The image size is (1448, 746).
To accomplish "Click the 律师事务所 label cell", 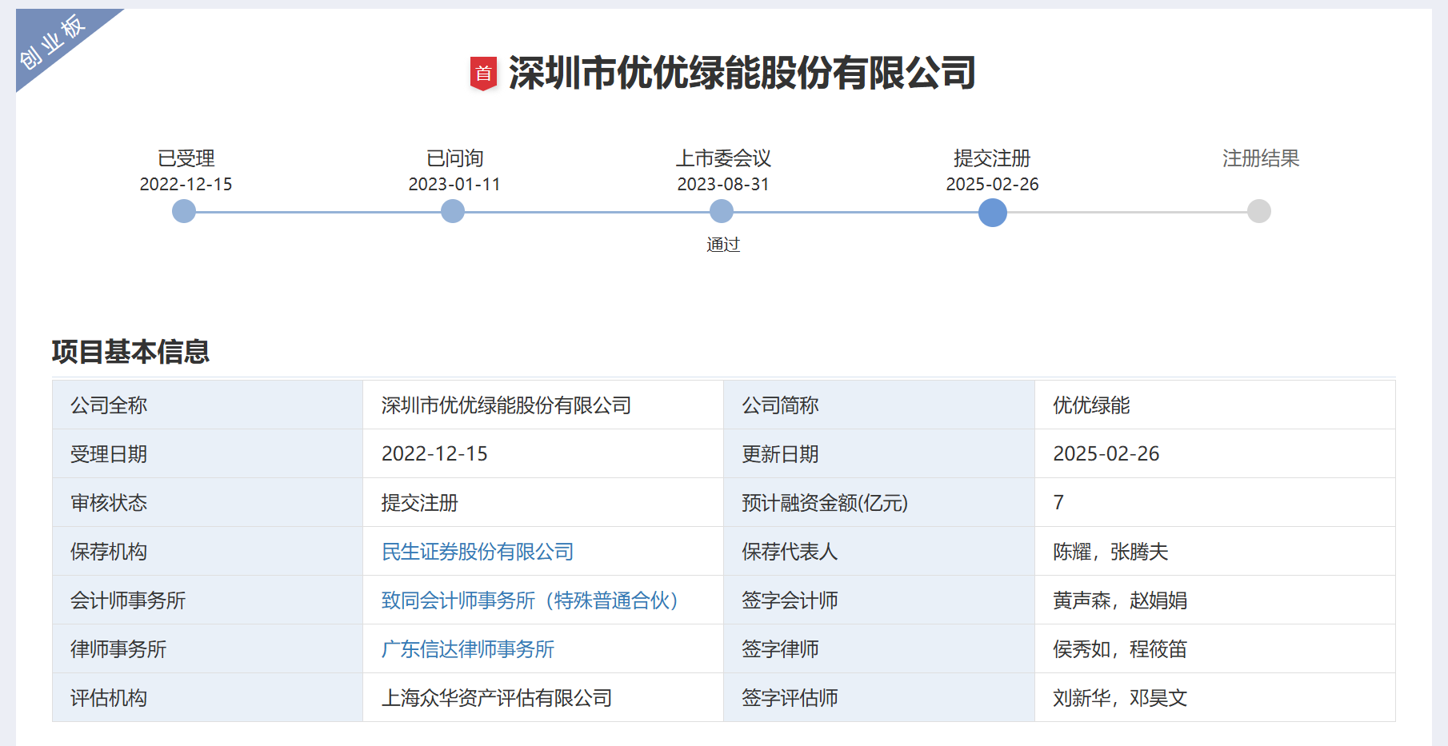I will (x=207, y=649).
